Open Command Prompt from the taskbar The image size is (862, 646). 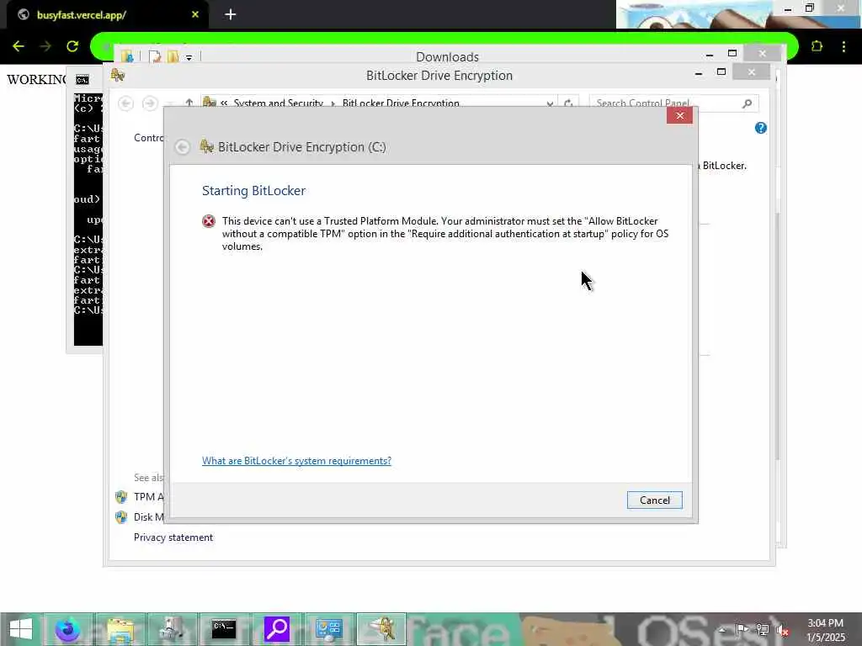point(224,629)
